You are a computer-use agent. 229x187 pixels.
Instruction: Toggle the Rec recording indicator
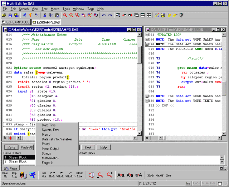213,183
